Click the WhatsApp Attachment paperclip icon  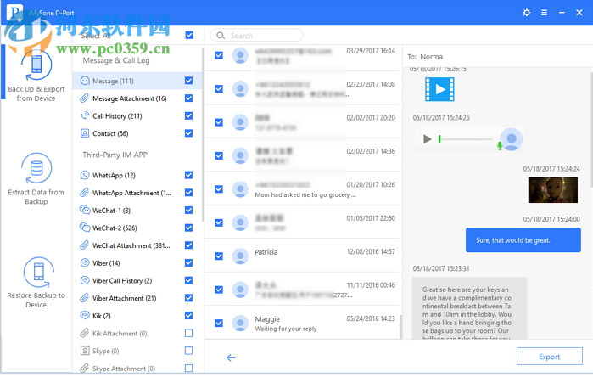(84, 193)
